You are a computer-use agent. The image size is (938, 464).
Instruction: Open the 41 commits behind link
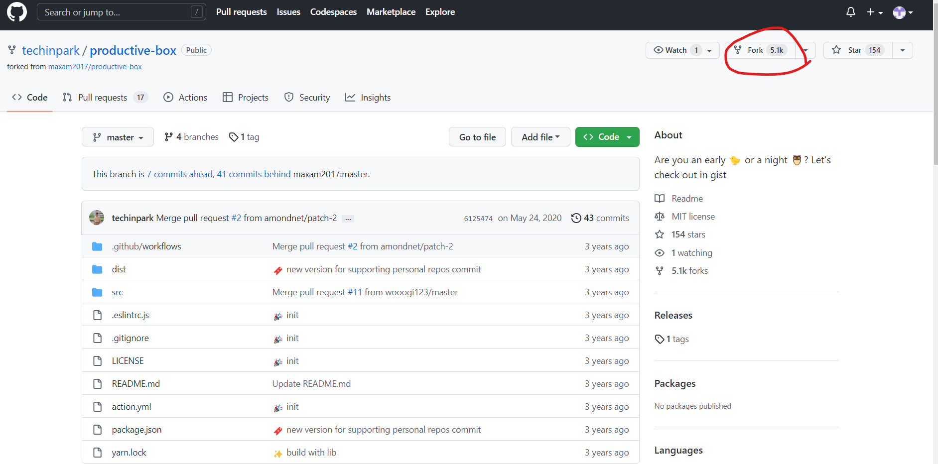click(254, 174)
